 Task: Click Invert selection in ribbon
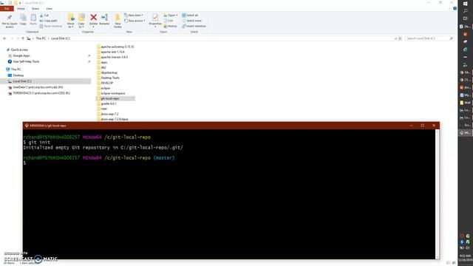pos(194,26)
